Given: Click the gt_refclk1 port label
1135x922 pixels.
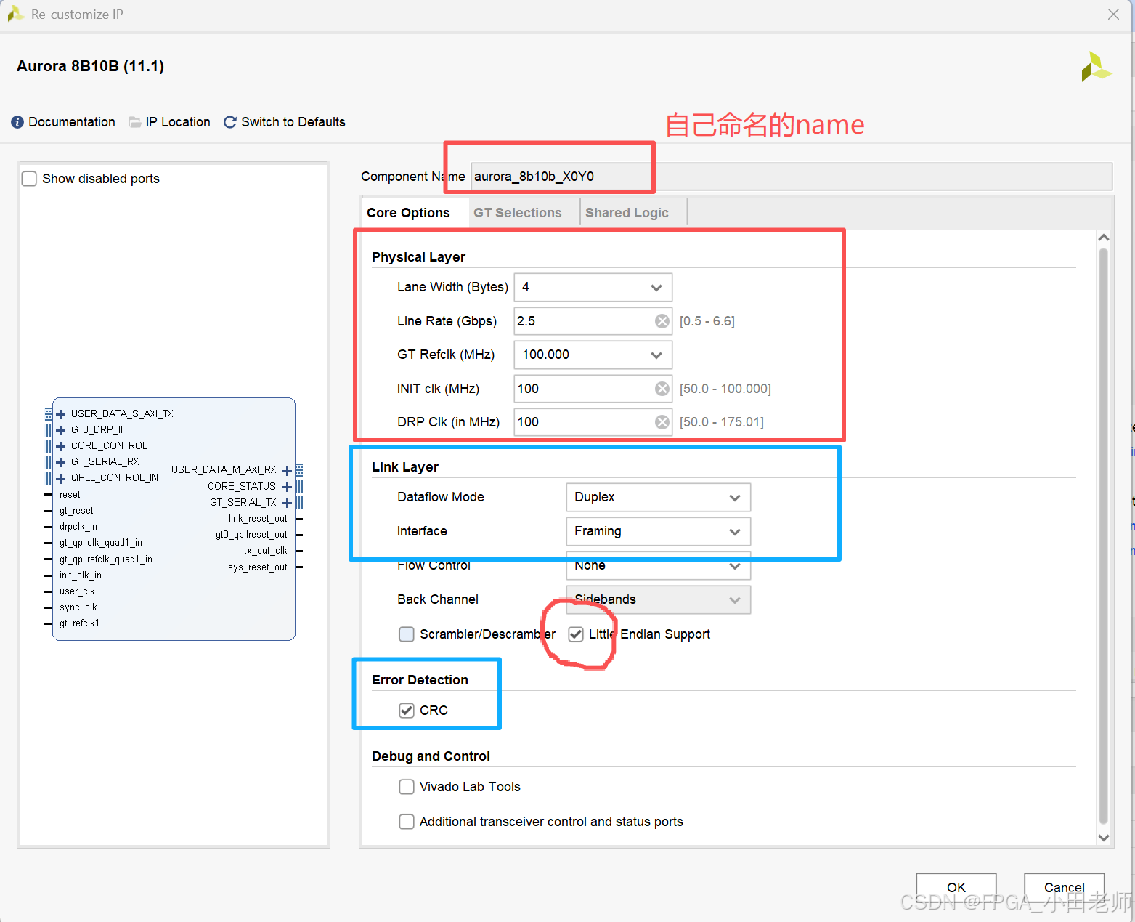Looking at the screenshot, I should (79, 623).
